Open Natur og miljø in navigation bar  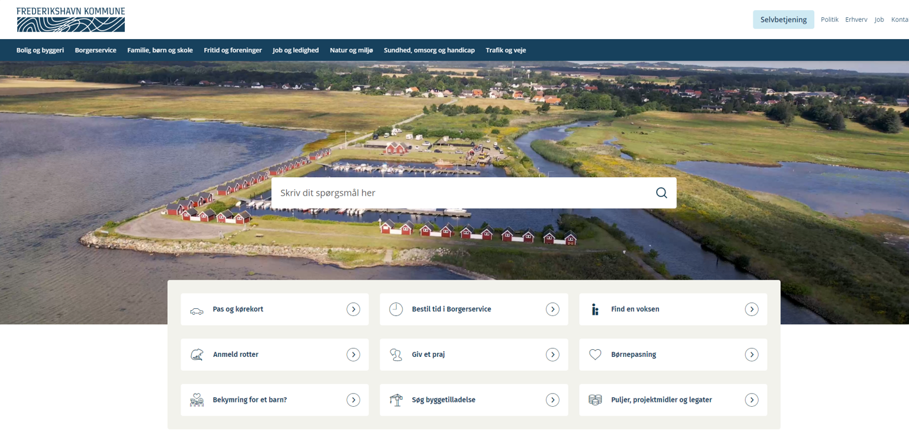[x=351, y=50]
